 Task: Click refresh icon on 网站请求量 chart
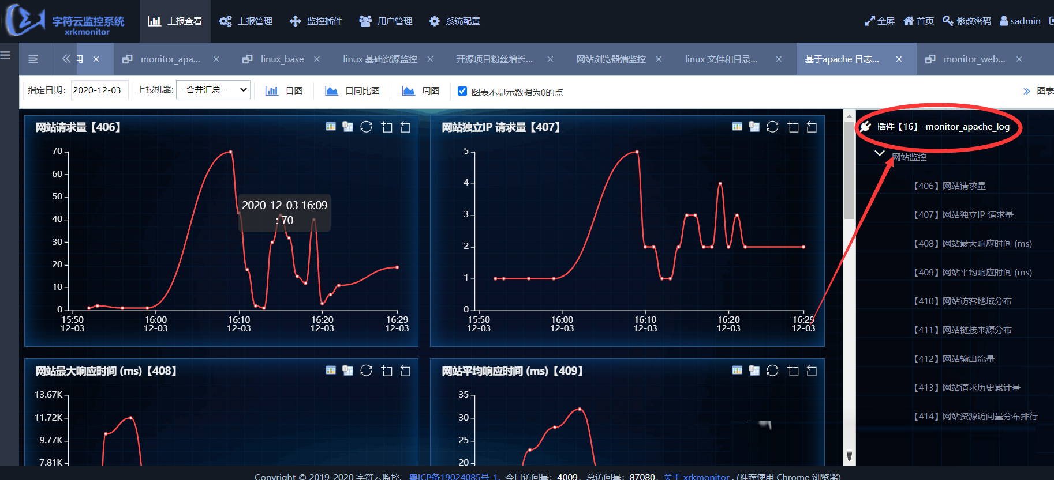(366, 127)
